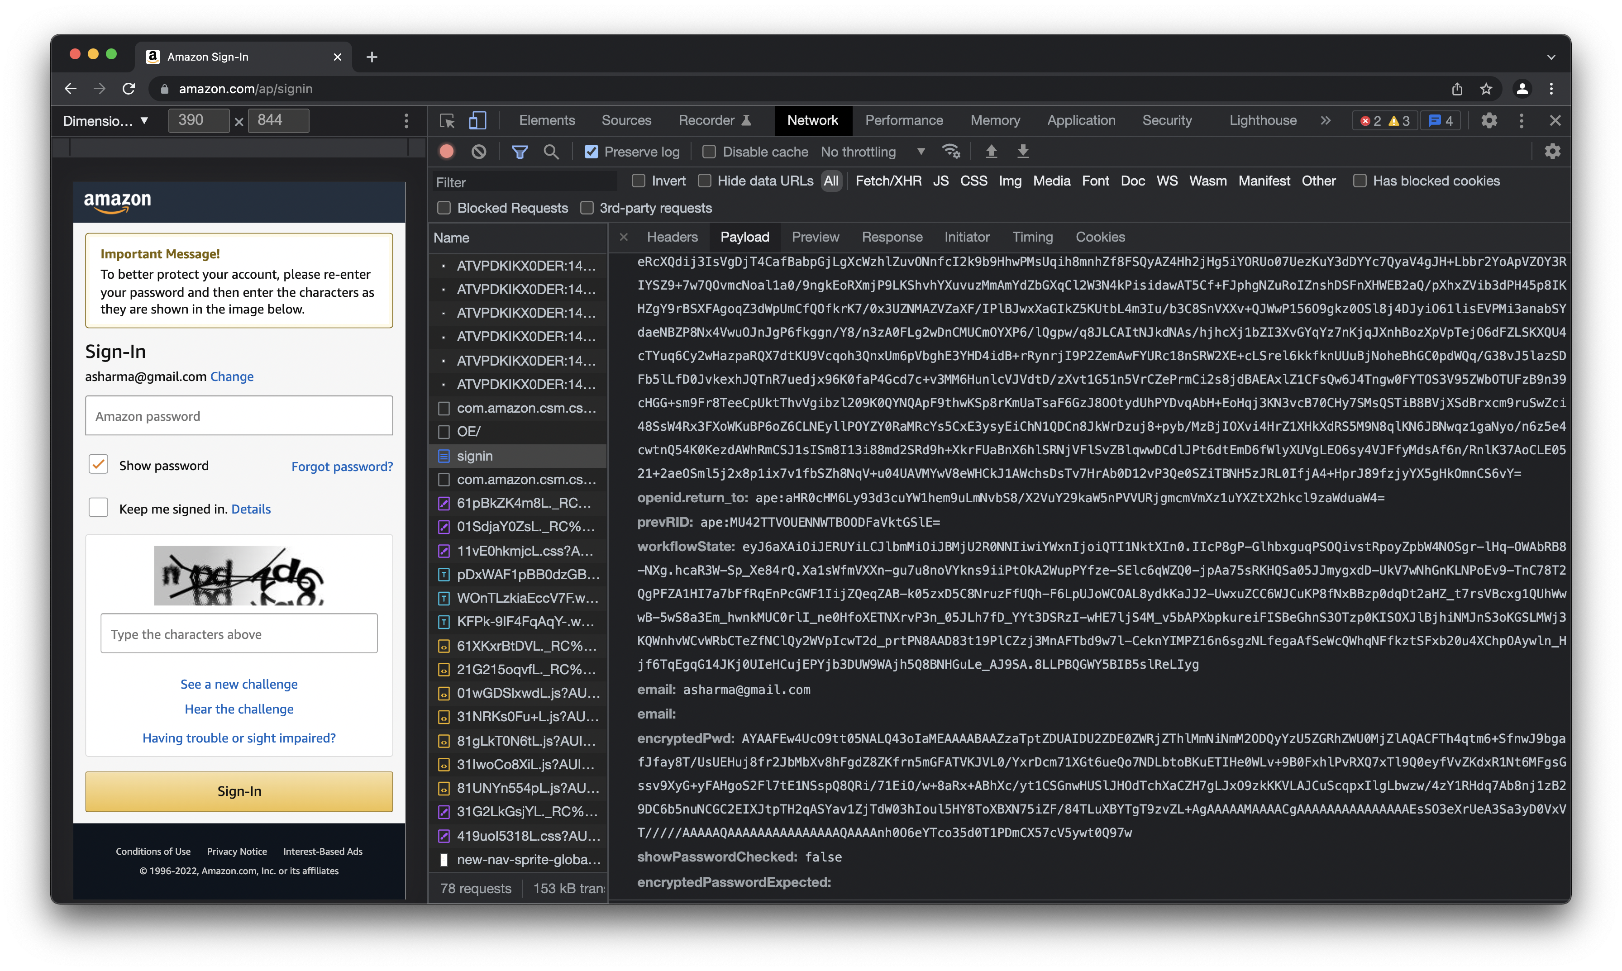Click the Amazon password field
Image resolution: width=1622 pixels, height=971 pixels.
coord(239,415)
